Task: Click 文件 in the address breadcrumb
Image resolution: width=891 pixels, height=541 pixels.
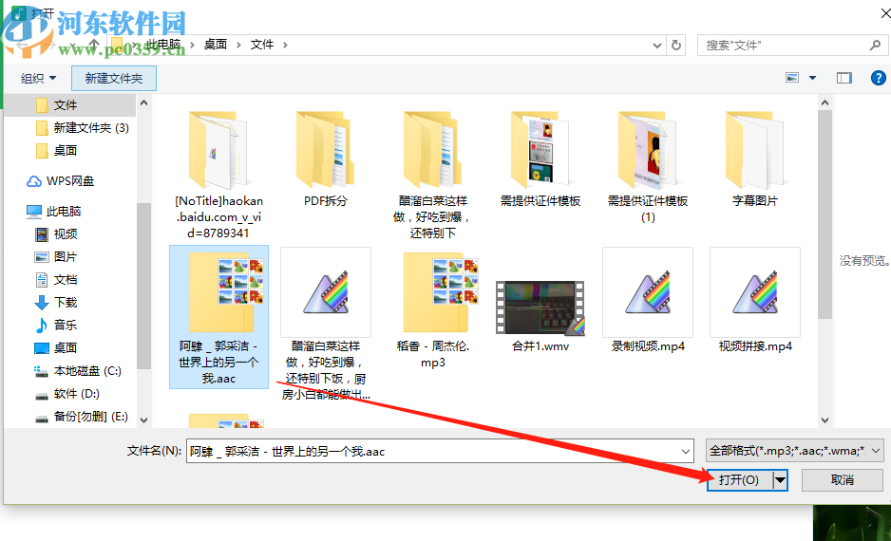Action: 262,45
